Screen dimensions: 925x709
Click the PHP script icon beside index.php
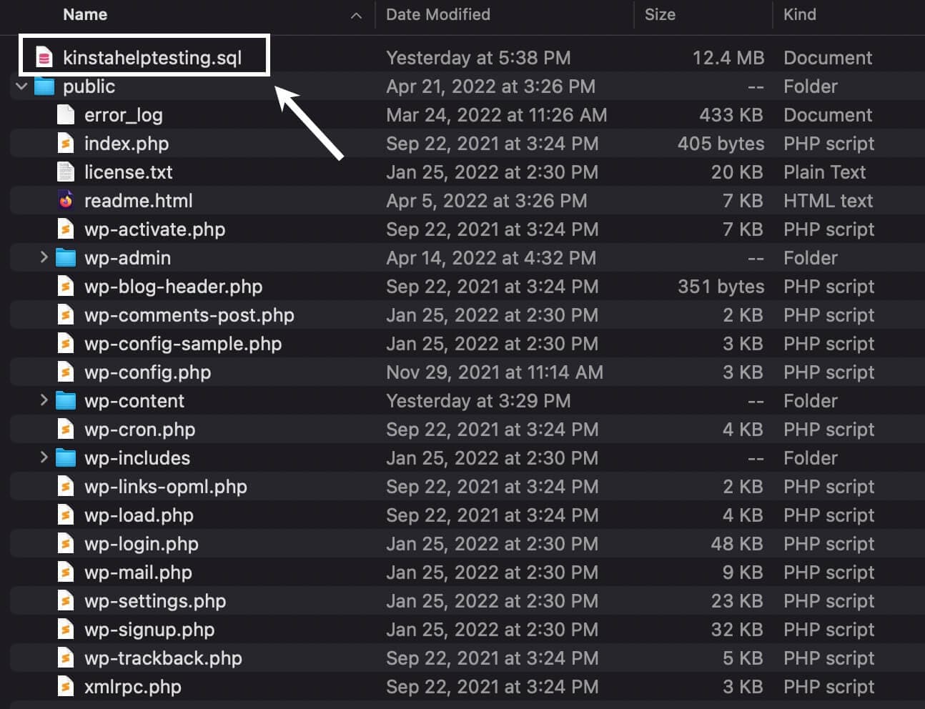65,143
